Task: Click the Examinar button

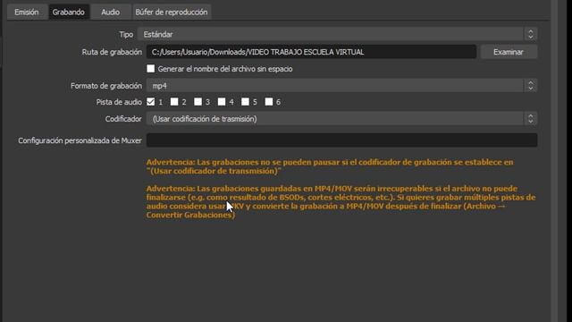Action: pos(509,52)
